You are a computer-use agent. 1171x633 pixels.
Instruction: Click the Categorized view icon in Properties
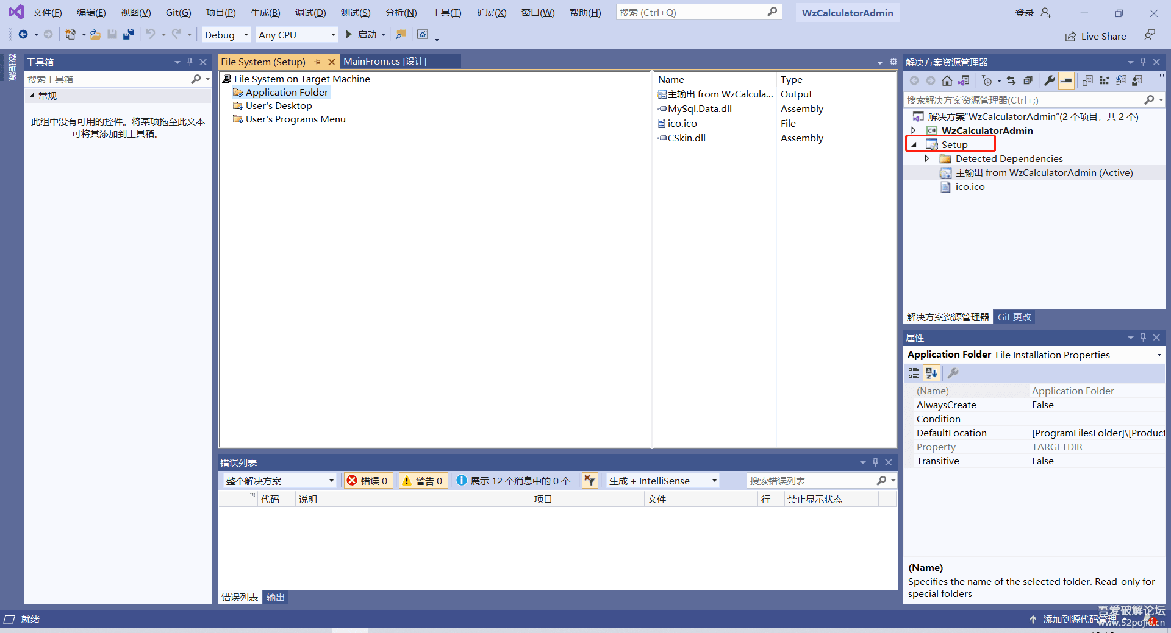tap(914, 373)
